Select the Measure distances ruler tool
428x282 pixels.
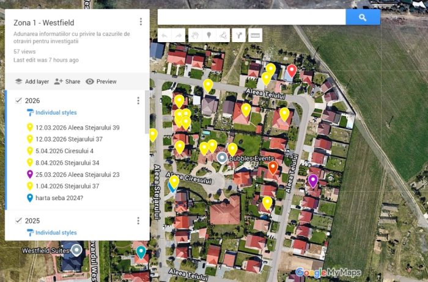pos(255,35)
